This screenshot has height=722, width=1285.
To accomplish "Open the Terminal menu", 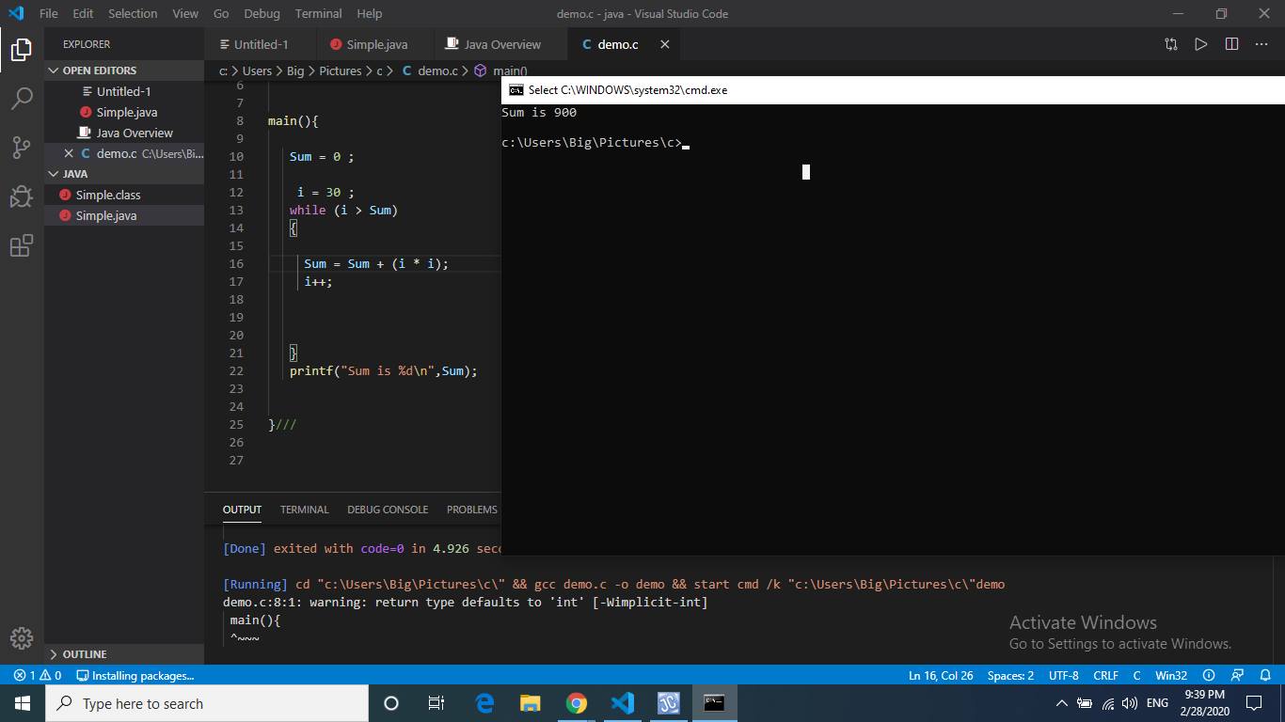I will (x=318, y=13).
